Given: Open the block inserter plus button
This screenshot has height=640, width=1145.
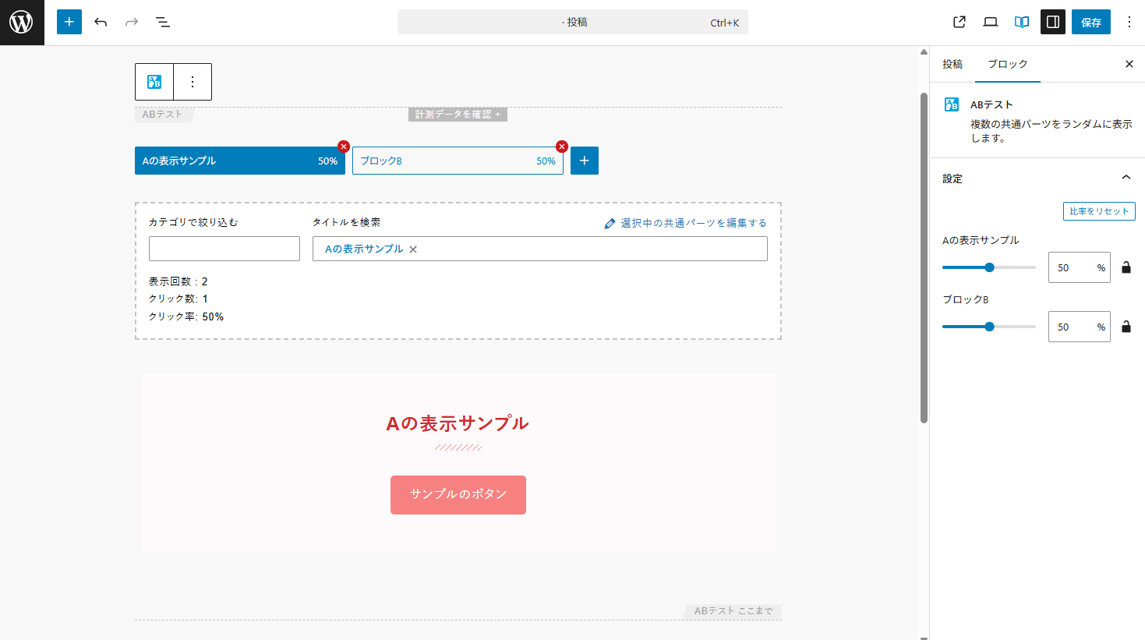Looking at the screenshot, I should tap(69, 22).
